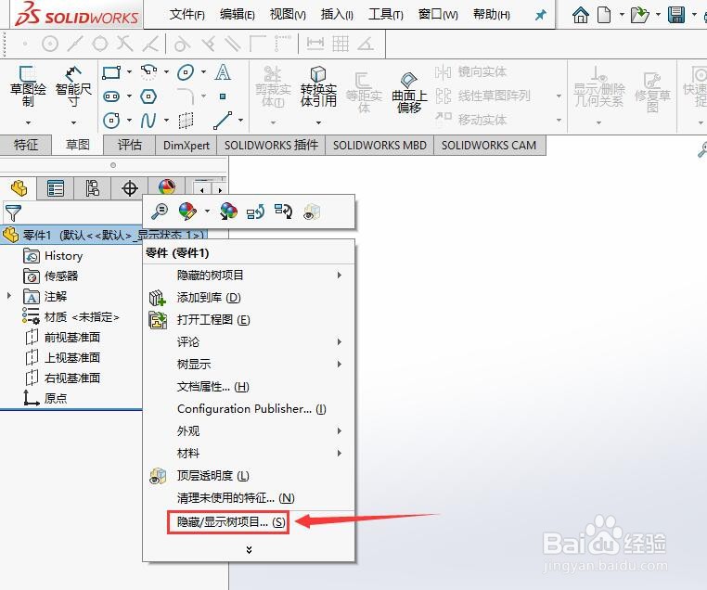Expand the 注解 tree node
The width and height of the screenshot is (707, 590).
(9, 296)
